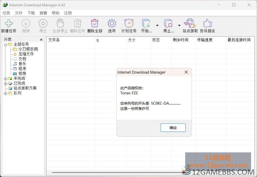Select the 已完成 category
Viewport: 257px width, 177px height.
coord(19,83)
